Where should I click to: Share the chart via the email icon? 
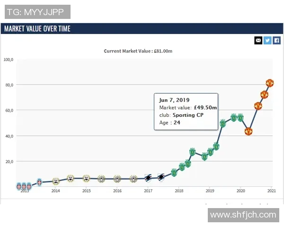258,40
